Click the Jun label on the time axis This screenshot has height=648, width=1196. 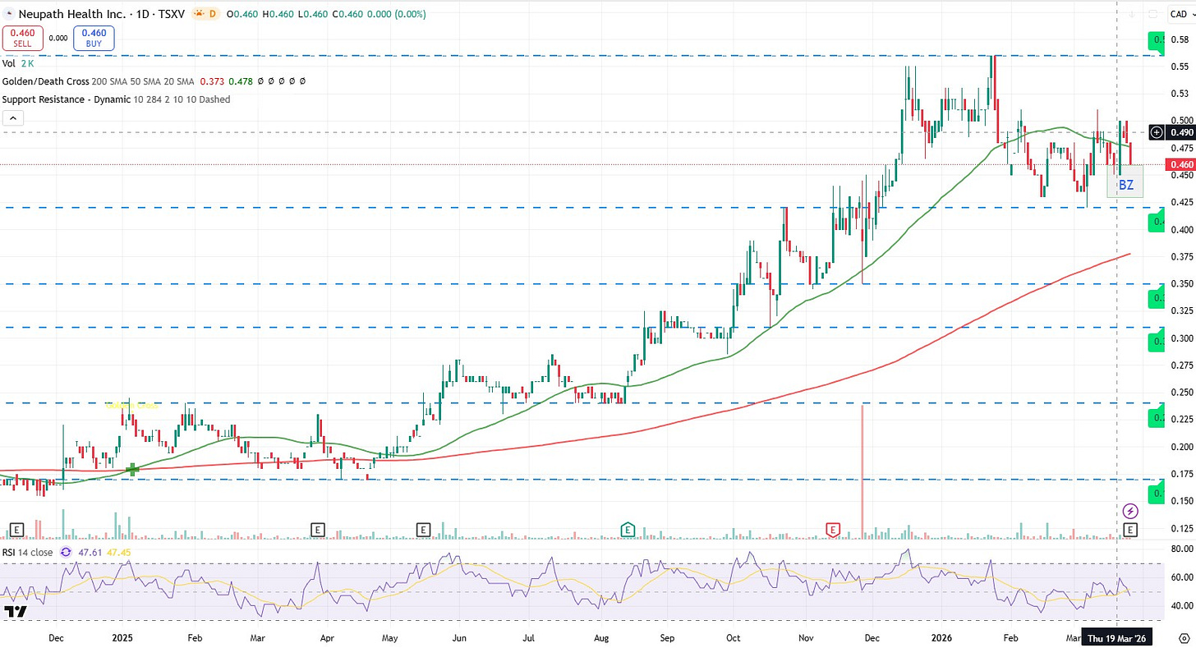[x=460, y=637]
